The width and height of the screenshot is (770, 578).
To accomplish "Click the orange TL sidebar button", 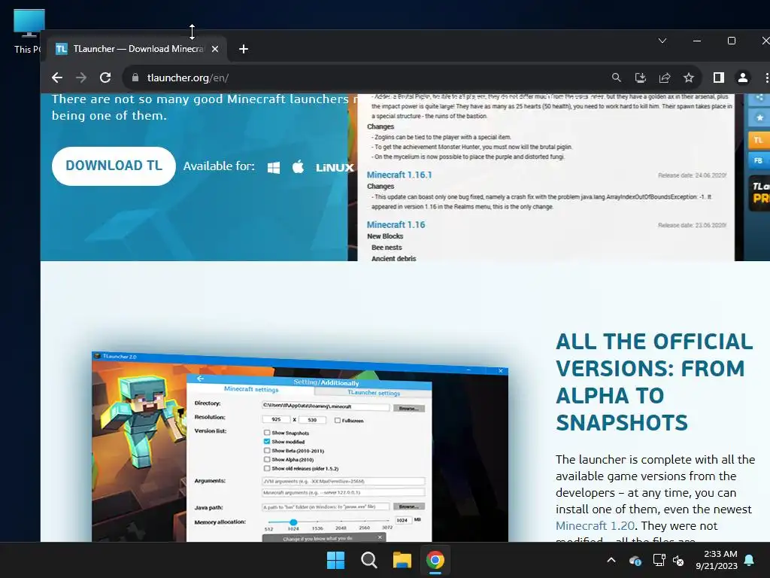I will pos(758,141).
